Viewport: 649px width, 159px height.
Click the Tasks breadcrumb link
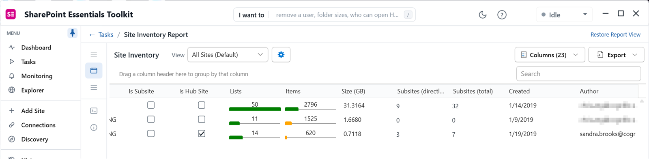(106, 35)
